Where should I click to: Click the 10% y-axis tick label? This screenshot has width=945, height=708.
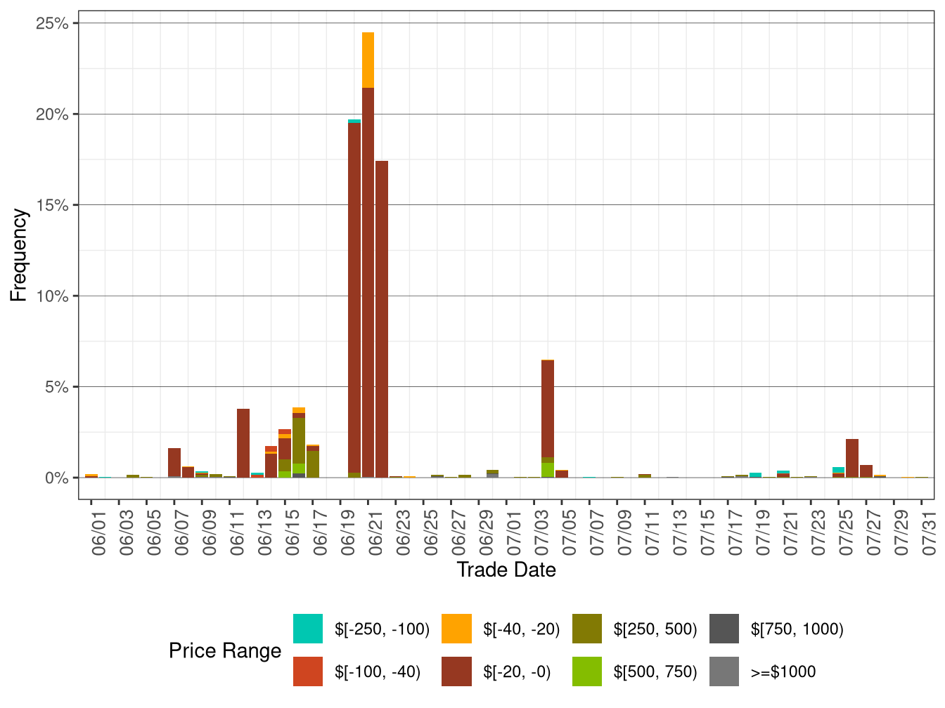point(52,296)
